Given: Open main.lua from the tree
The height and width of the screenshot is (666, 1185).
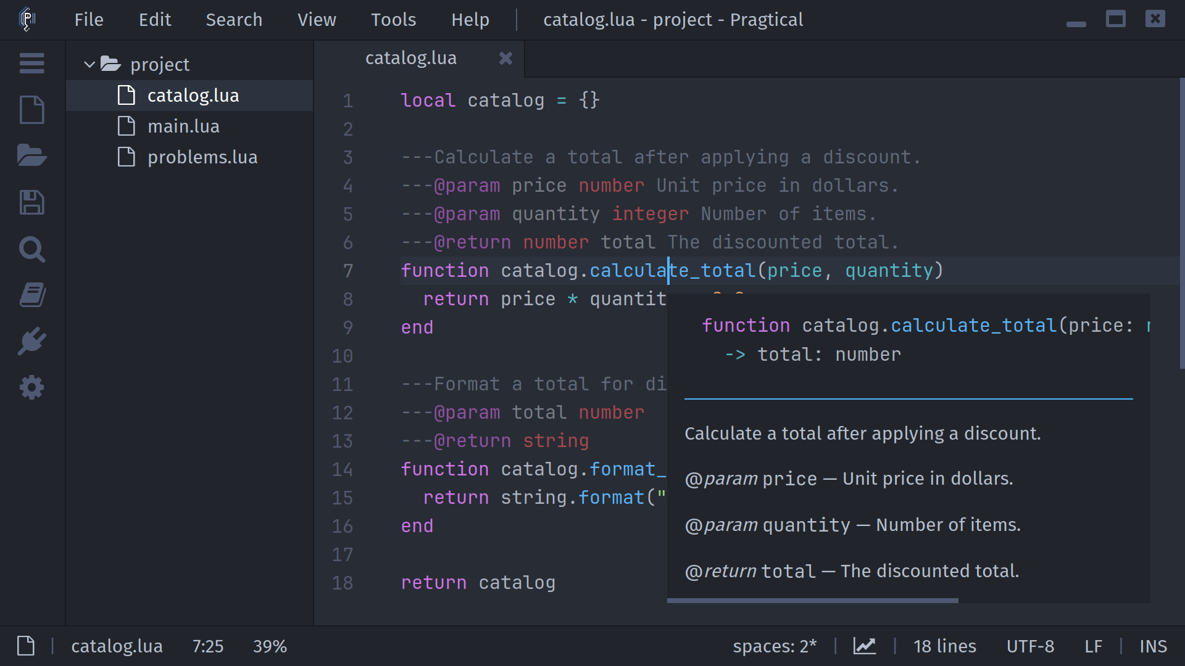Looking at the screenshot, I should [189, 126].
